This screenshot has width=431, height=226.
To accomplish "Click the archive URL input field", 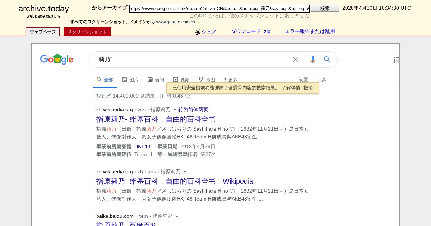I will pyautogui.click(x=219, y=8).
